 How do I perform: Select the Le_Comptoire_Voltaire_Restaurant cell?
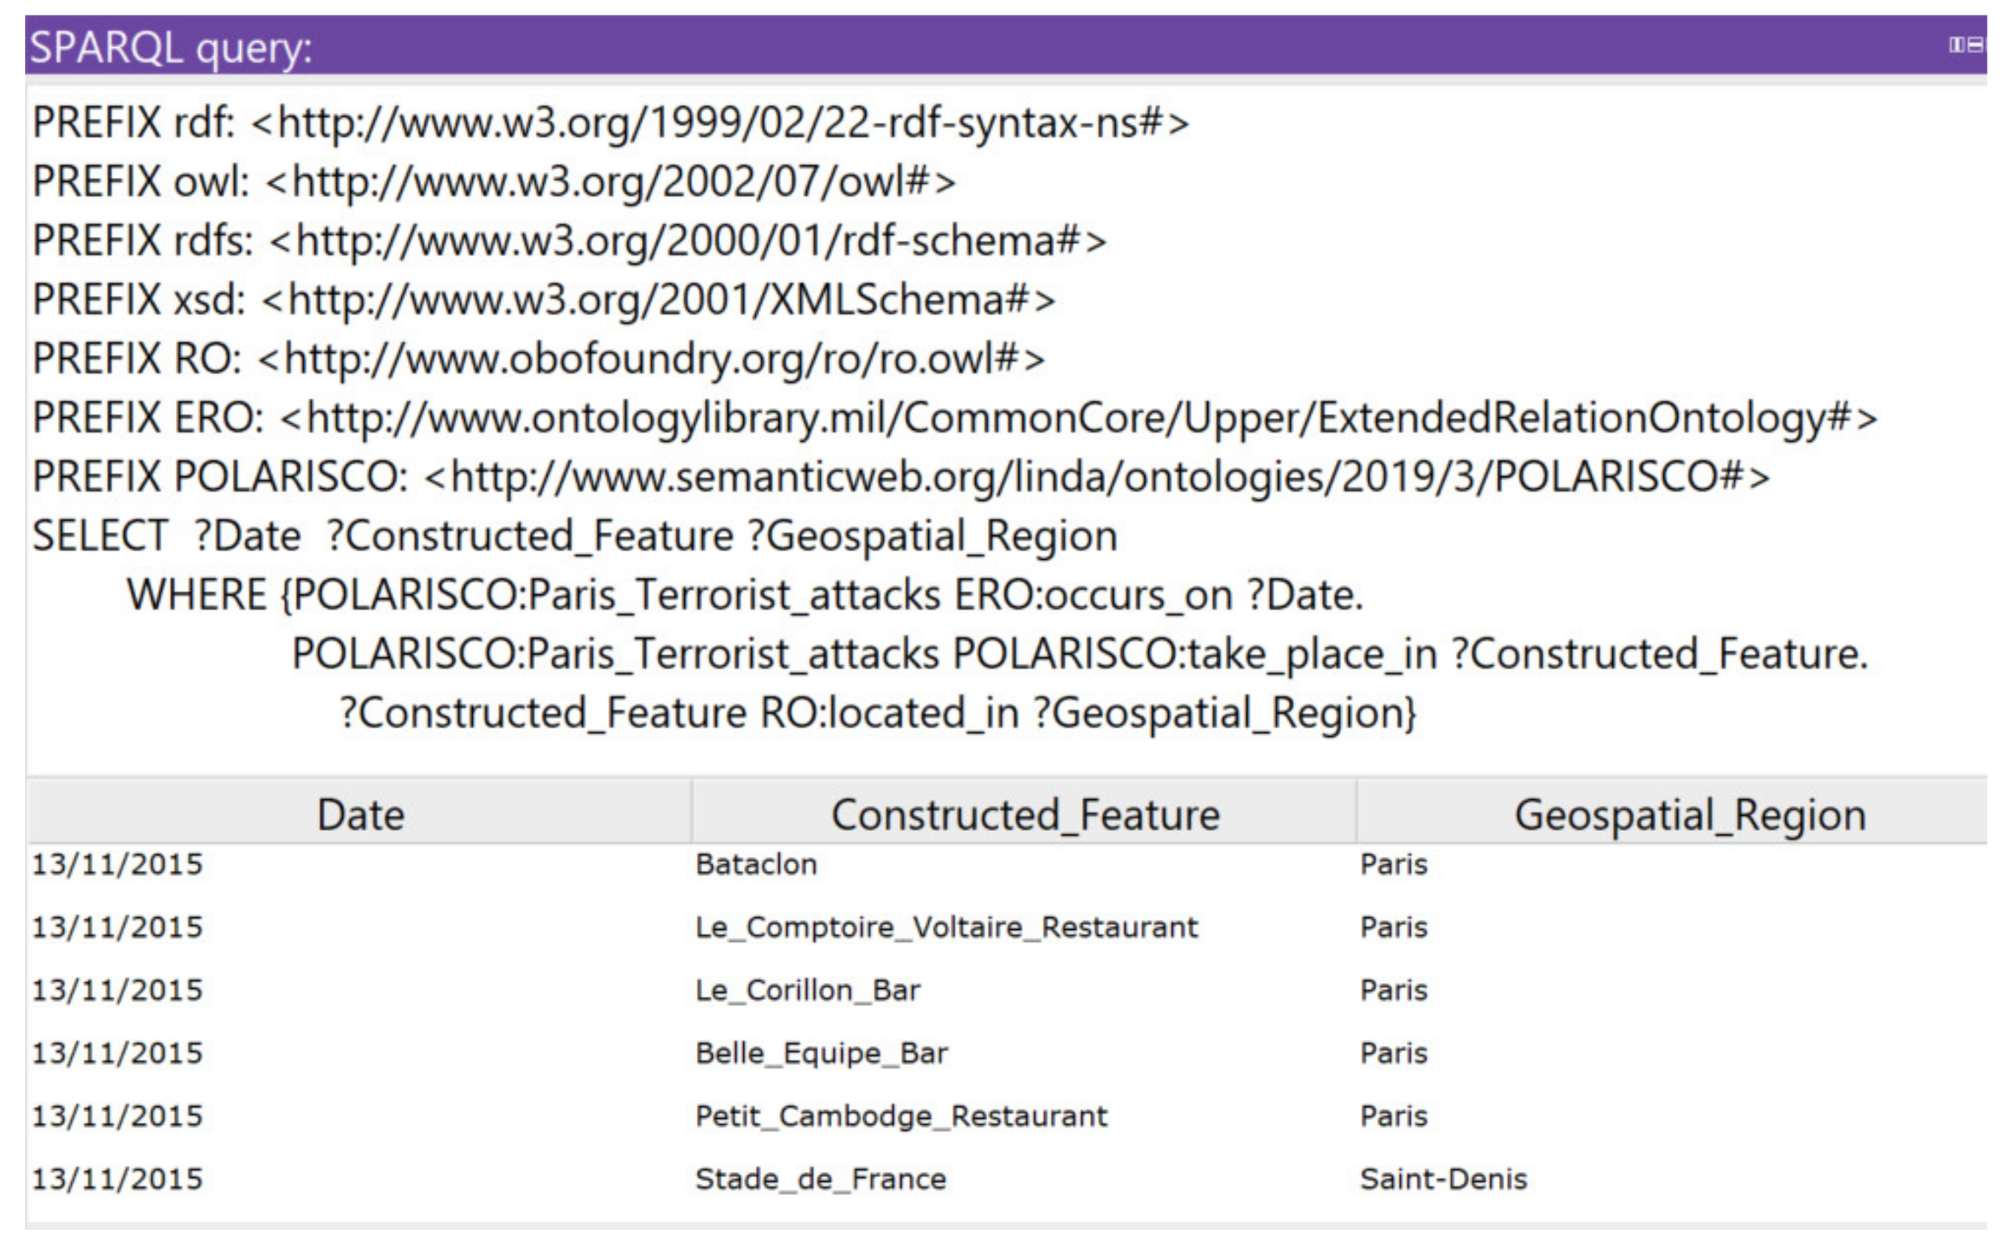tap(946, 928)
